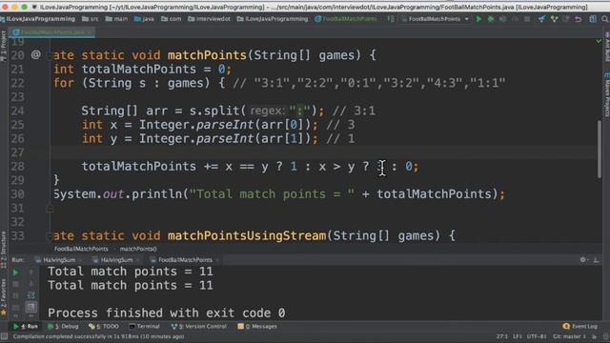
Task: Collapse code block at line 31 fold marker
Action: click(x=50, y=209)
